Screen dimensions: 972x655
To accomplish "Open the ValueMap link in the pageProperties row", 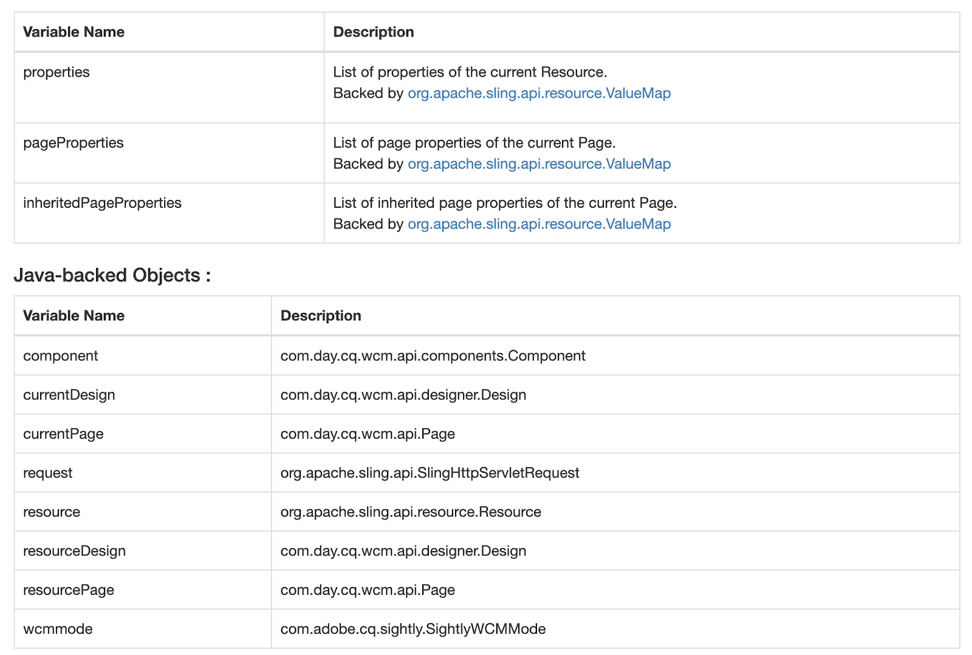I will (539, 163).
